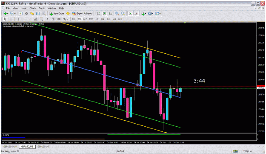
Task: Open the Periodicity clock dropdown
Action: (151, 13)
